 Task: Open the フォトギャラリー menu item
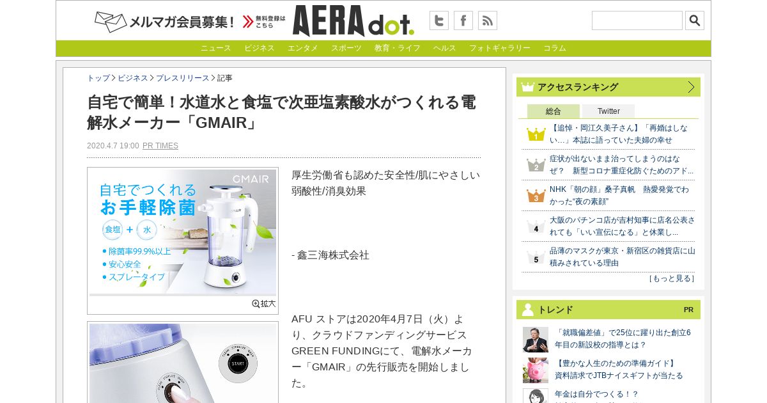(500, 48)
